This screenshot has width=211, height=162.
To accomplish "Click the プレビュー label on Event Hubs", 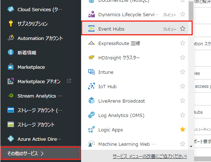I will pos(169,29).
